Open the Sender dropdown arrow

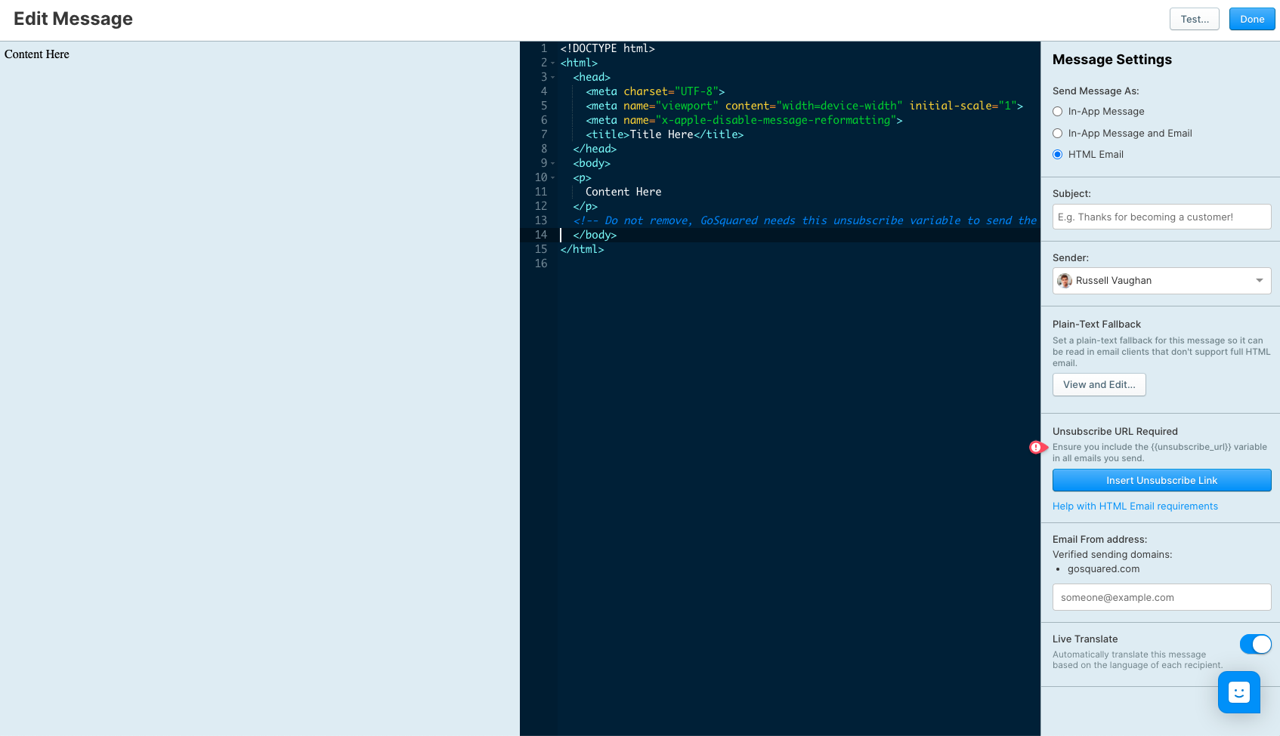pos(1260,281)
